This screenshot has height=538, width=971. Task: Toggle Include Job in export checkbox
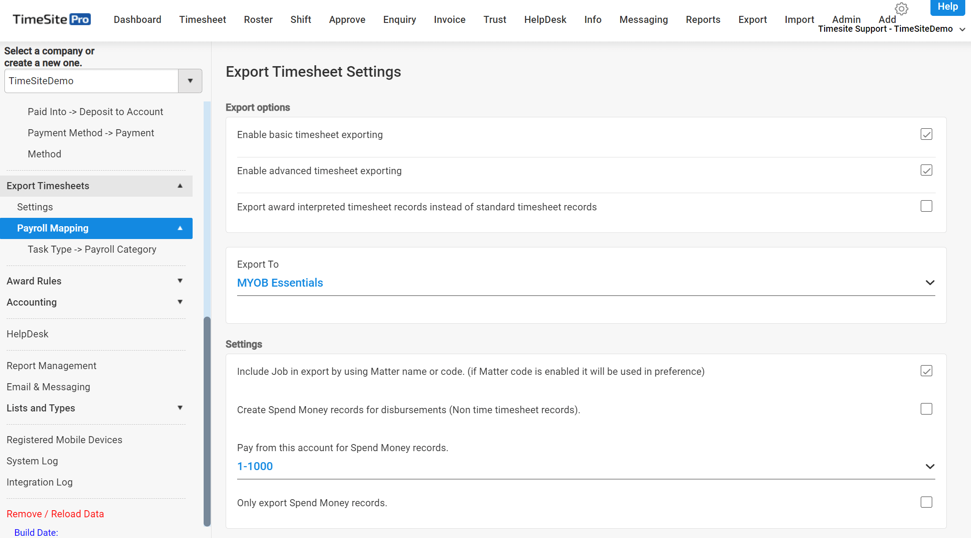pyautogui.click(x=926, y=371)
